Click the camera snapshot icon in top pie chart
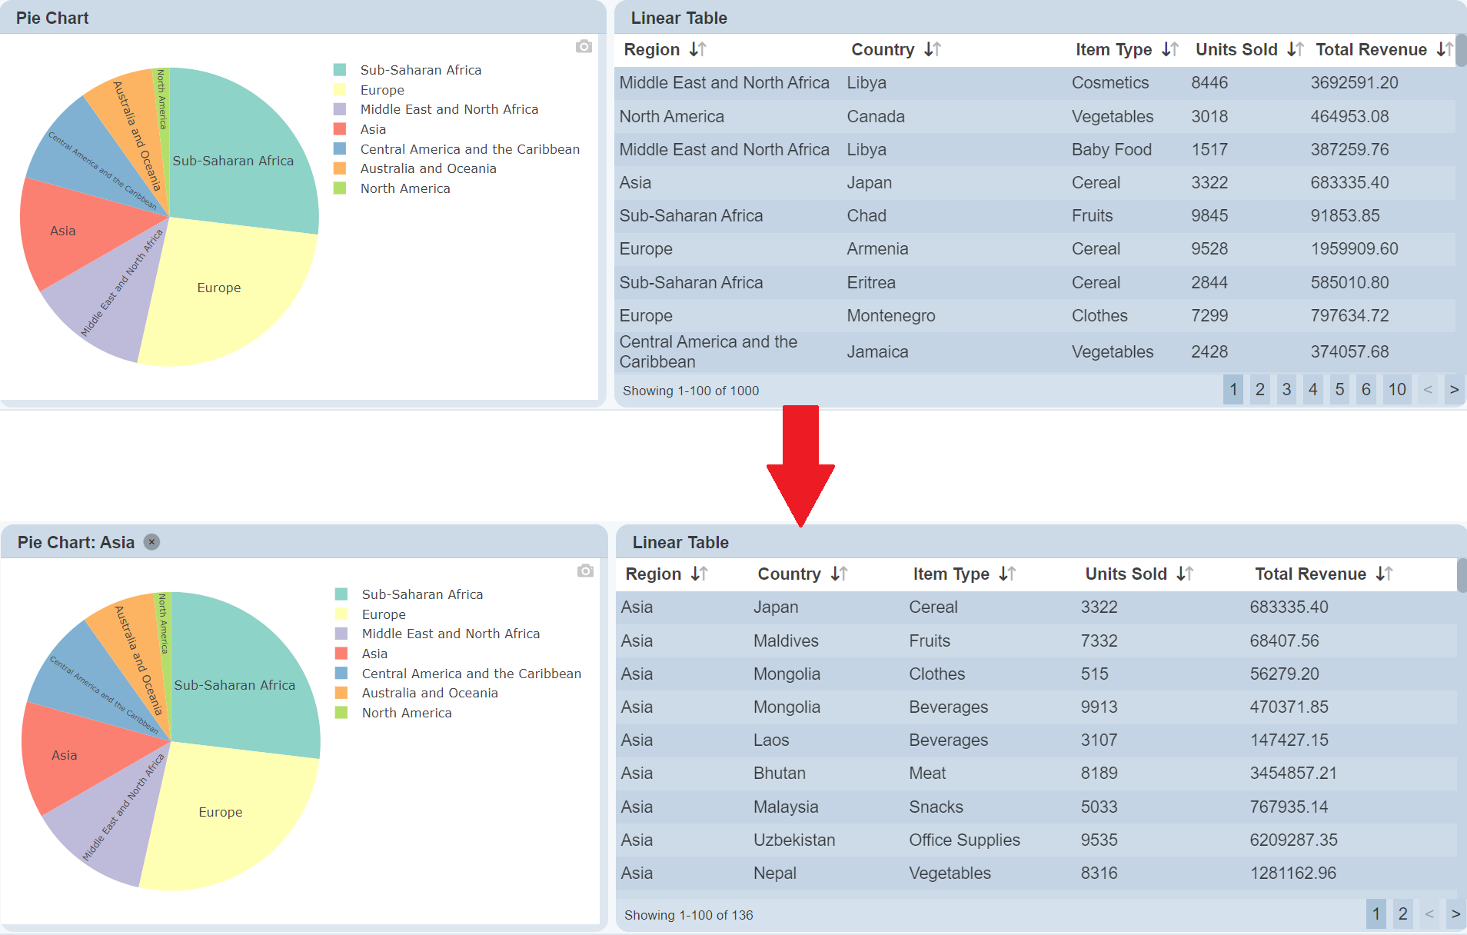Image resolution: width=1467 pixels, height=935 pixels. pyautogui.click(x=584, y=47)
